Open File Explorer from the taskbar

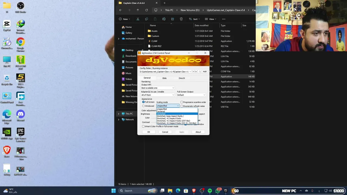click(170, 191)
